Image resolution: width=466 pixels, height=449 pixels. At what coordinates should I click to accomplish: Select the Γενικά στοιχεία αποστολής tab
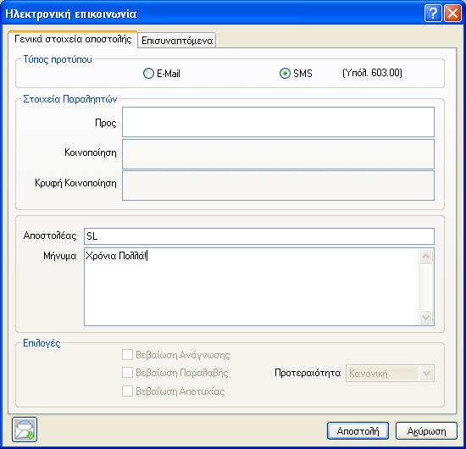coord(73,39)
